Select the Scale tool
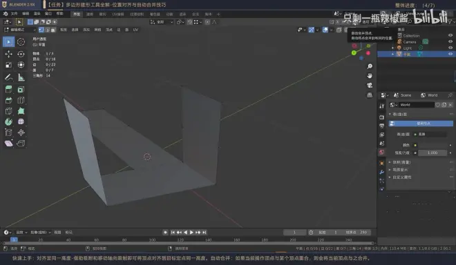Screen dimensions: 456x265 tap(8, 65)
